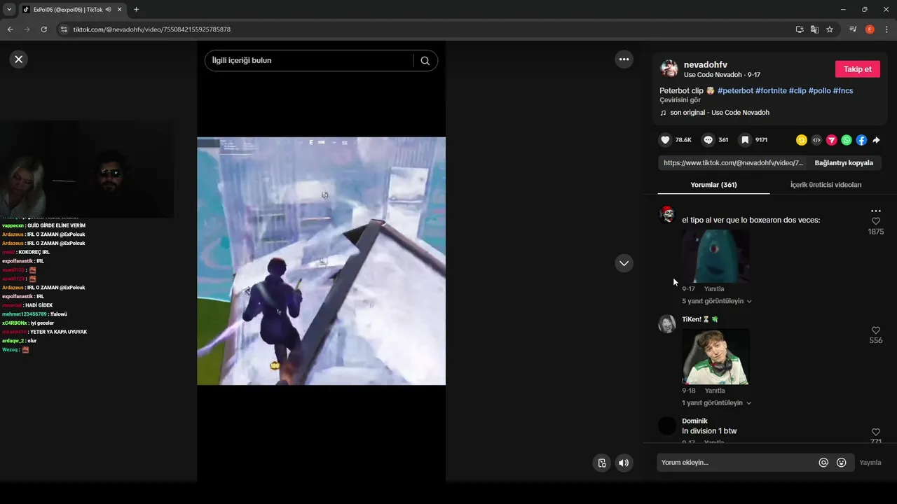Open the blue fish comment image
The image size is (897, 504).
(x=715, y=256)
